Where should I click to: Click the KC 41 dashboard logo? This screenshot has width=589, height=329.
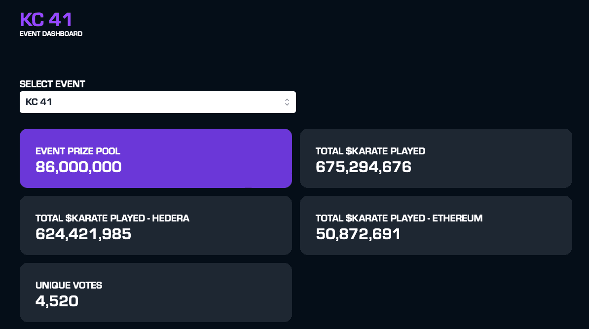[x=45, y=20]
